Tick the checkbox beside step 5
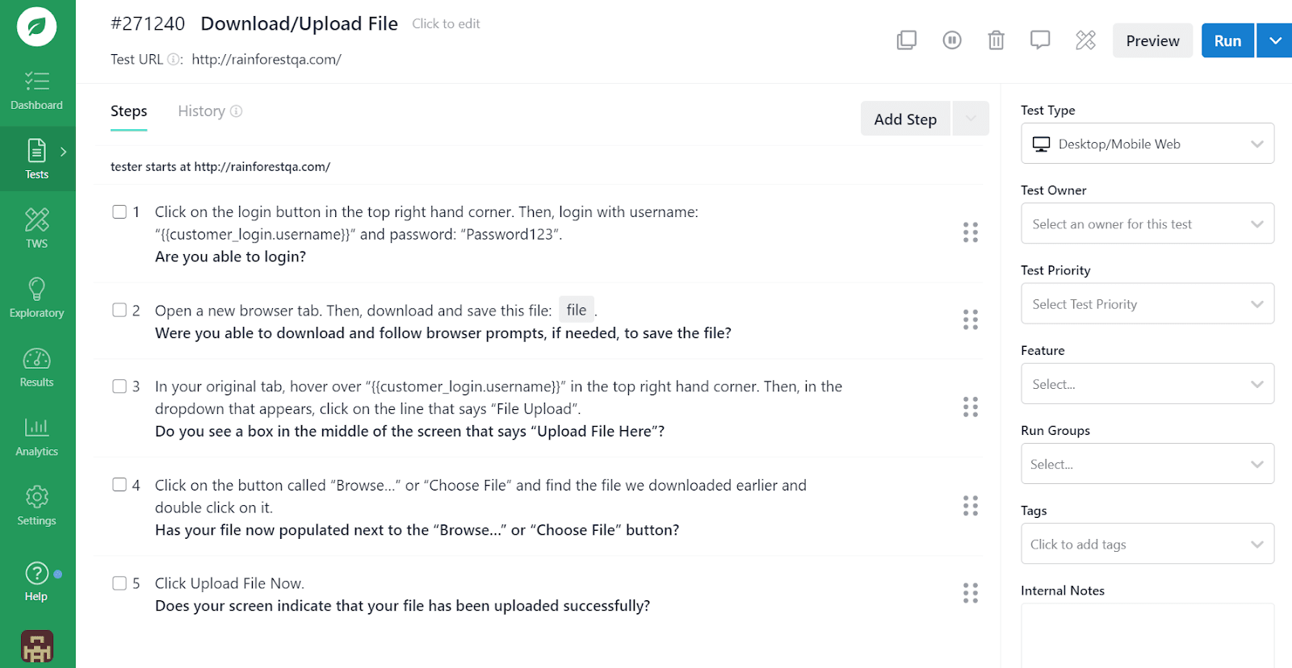Viewport: 1292px width, 668px height. tap(120, 583)
